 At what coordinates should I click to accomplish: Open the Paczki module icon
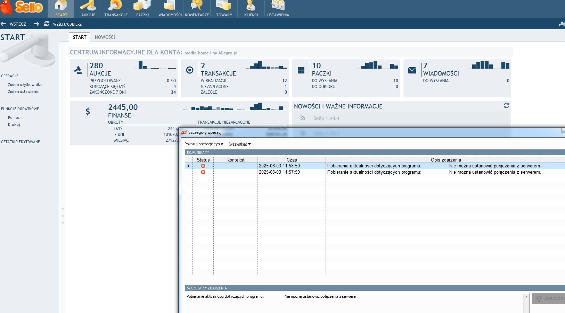(142, 9)
